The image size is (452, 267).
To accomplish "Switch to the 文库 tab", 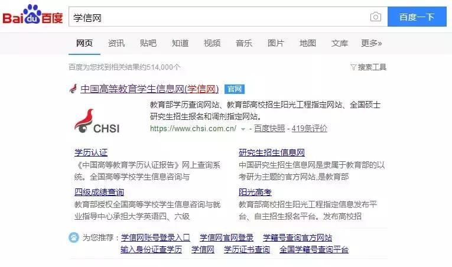I will (x=340, y=43).
